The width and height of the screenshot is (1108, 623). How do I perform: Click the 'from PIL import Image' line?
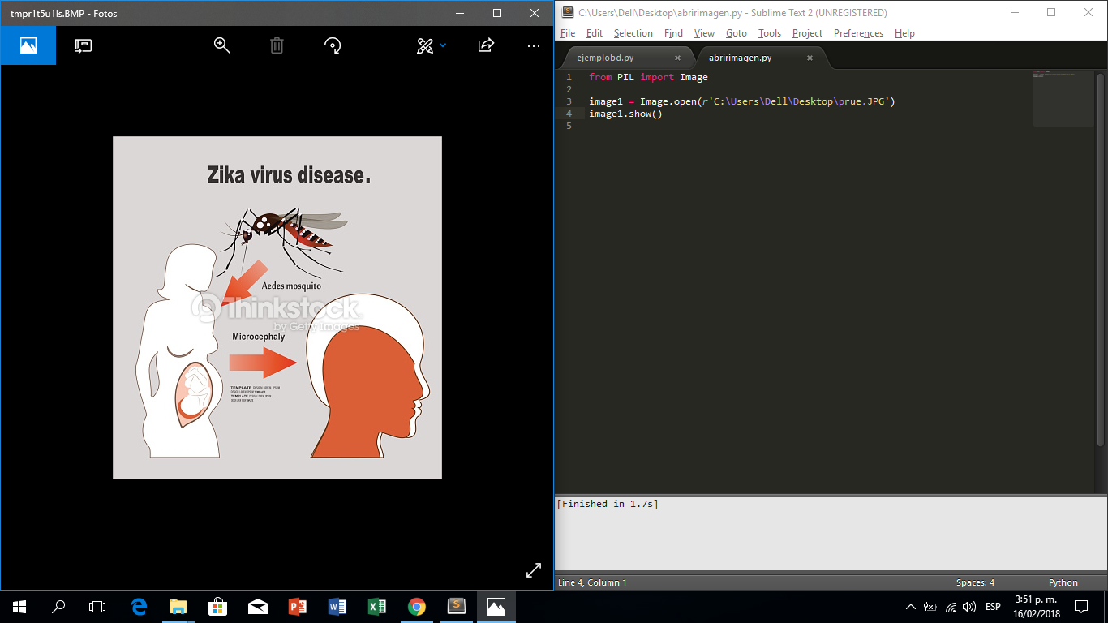648,77
